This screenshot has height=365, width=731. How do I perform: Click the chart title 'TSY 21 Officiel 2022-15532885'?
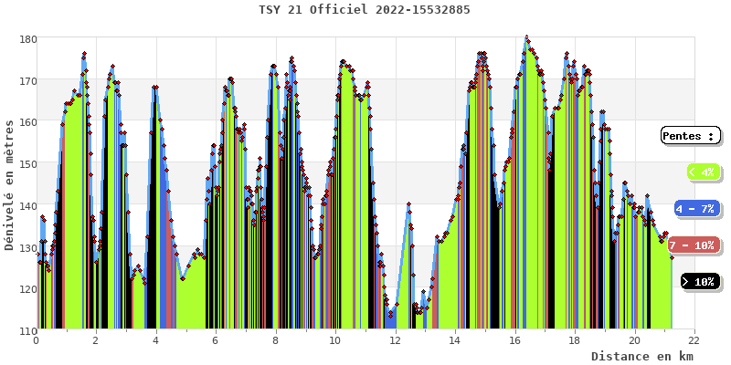365,10
